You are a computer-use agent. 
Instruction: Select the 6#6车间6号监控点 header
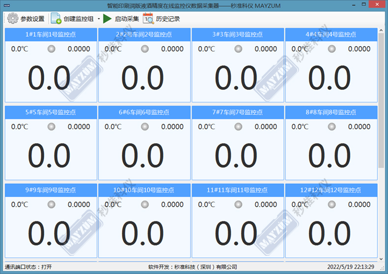[x=144, y=112]
